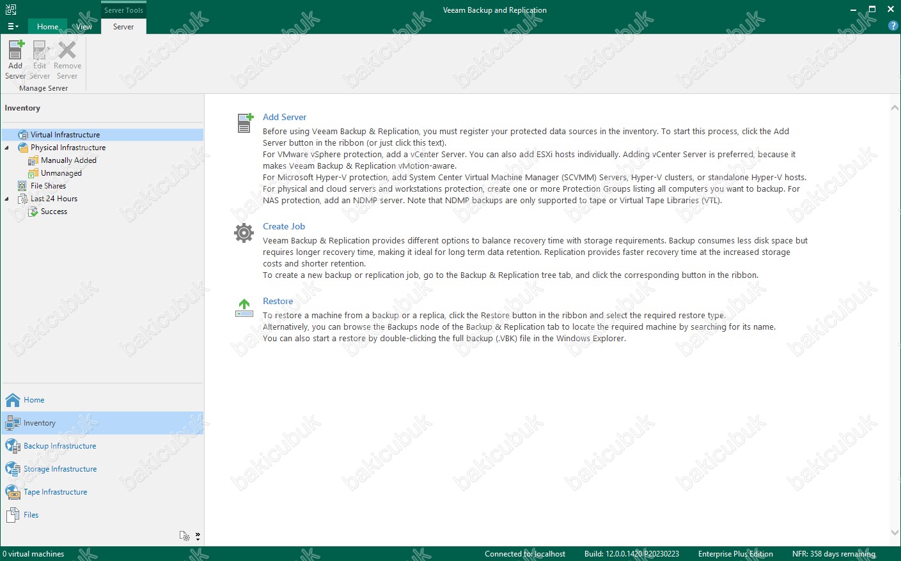Click the Virtual Infrastructure node icon

(23, 135)
